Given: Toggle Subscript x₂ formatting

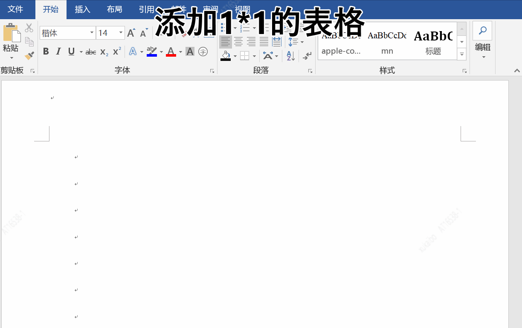Looking at the screenshot, I should pos(104,52).
